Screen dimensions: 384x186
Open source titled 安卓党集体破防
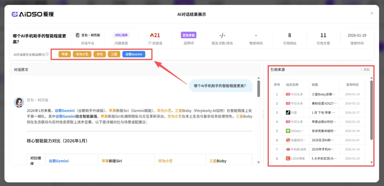point(324,131)
